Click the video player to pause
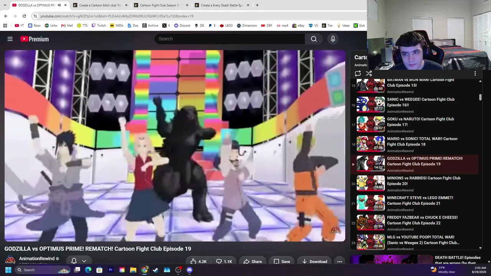This screenshot has width=491, height=276. pyautogui.click(x=175, y=146)
